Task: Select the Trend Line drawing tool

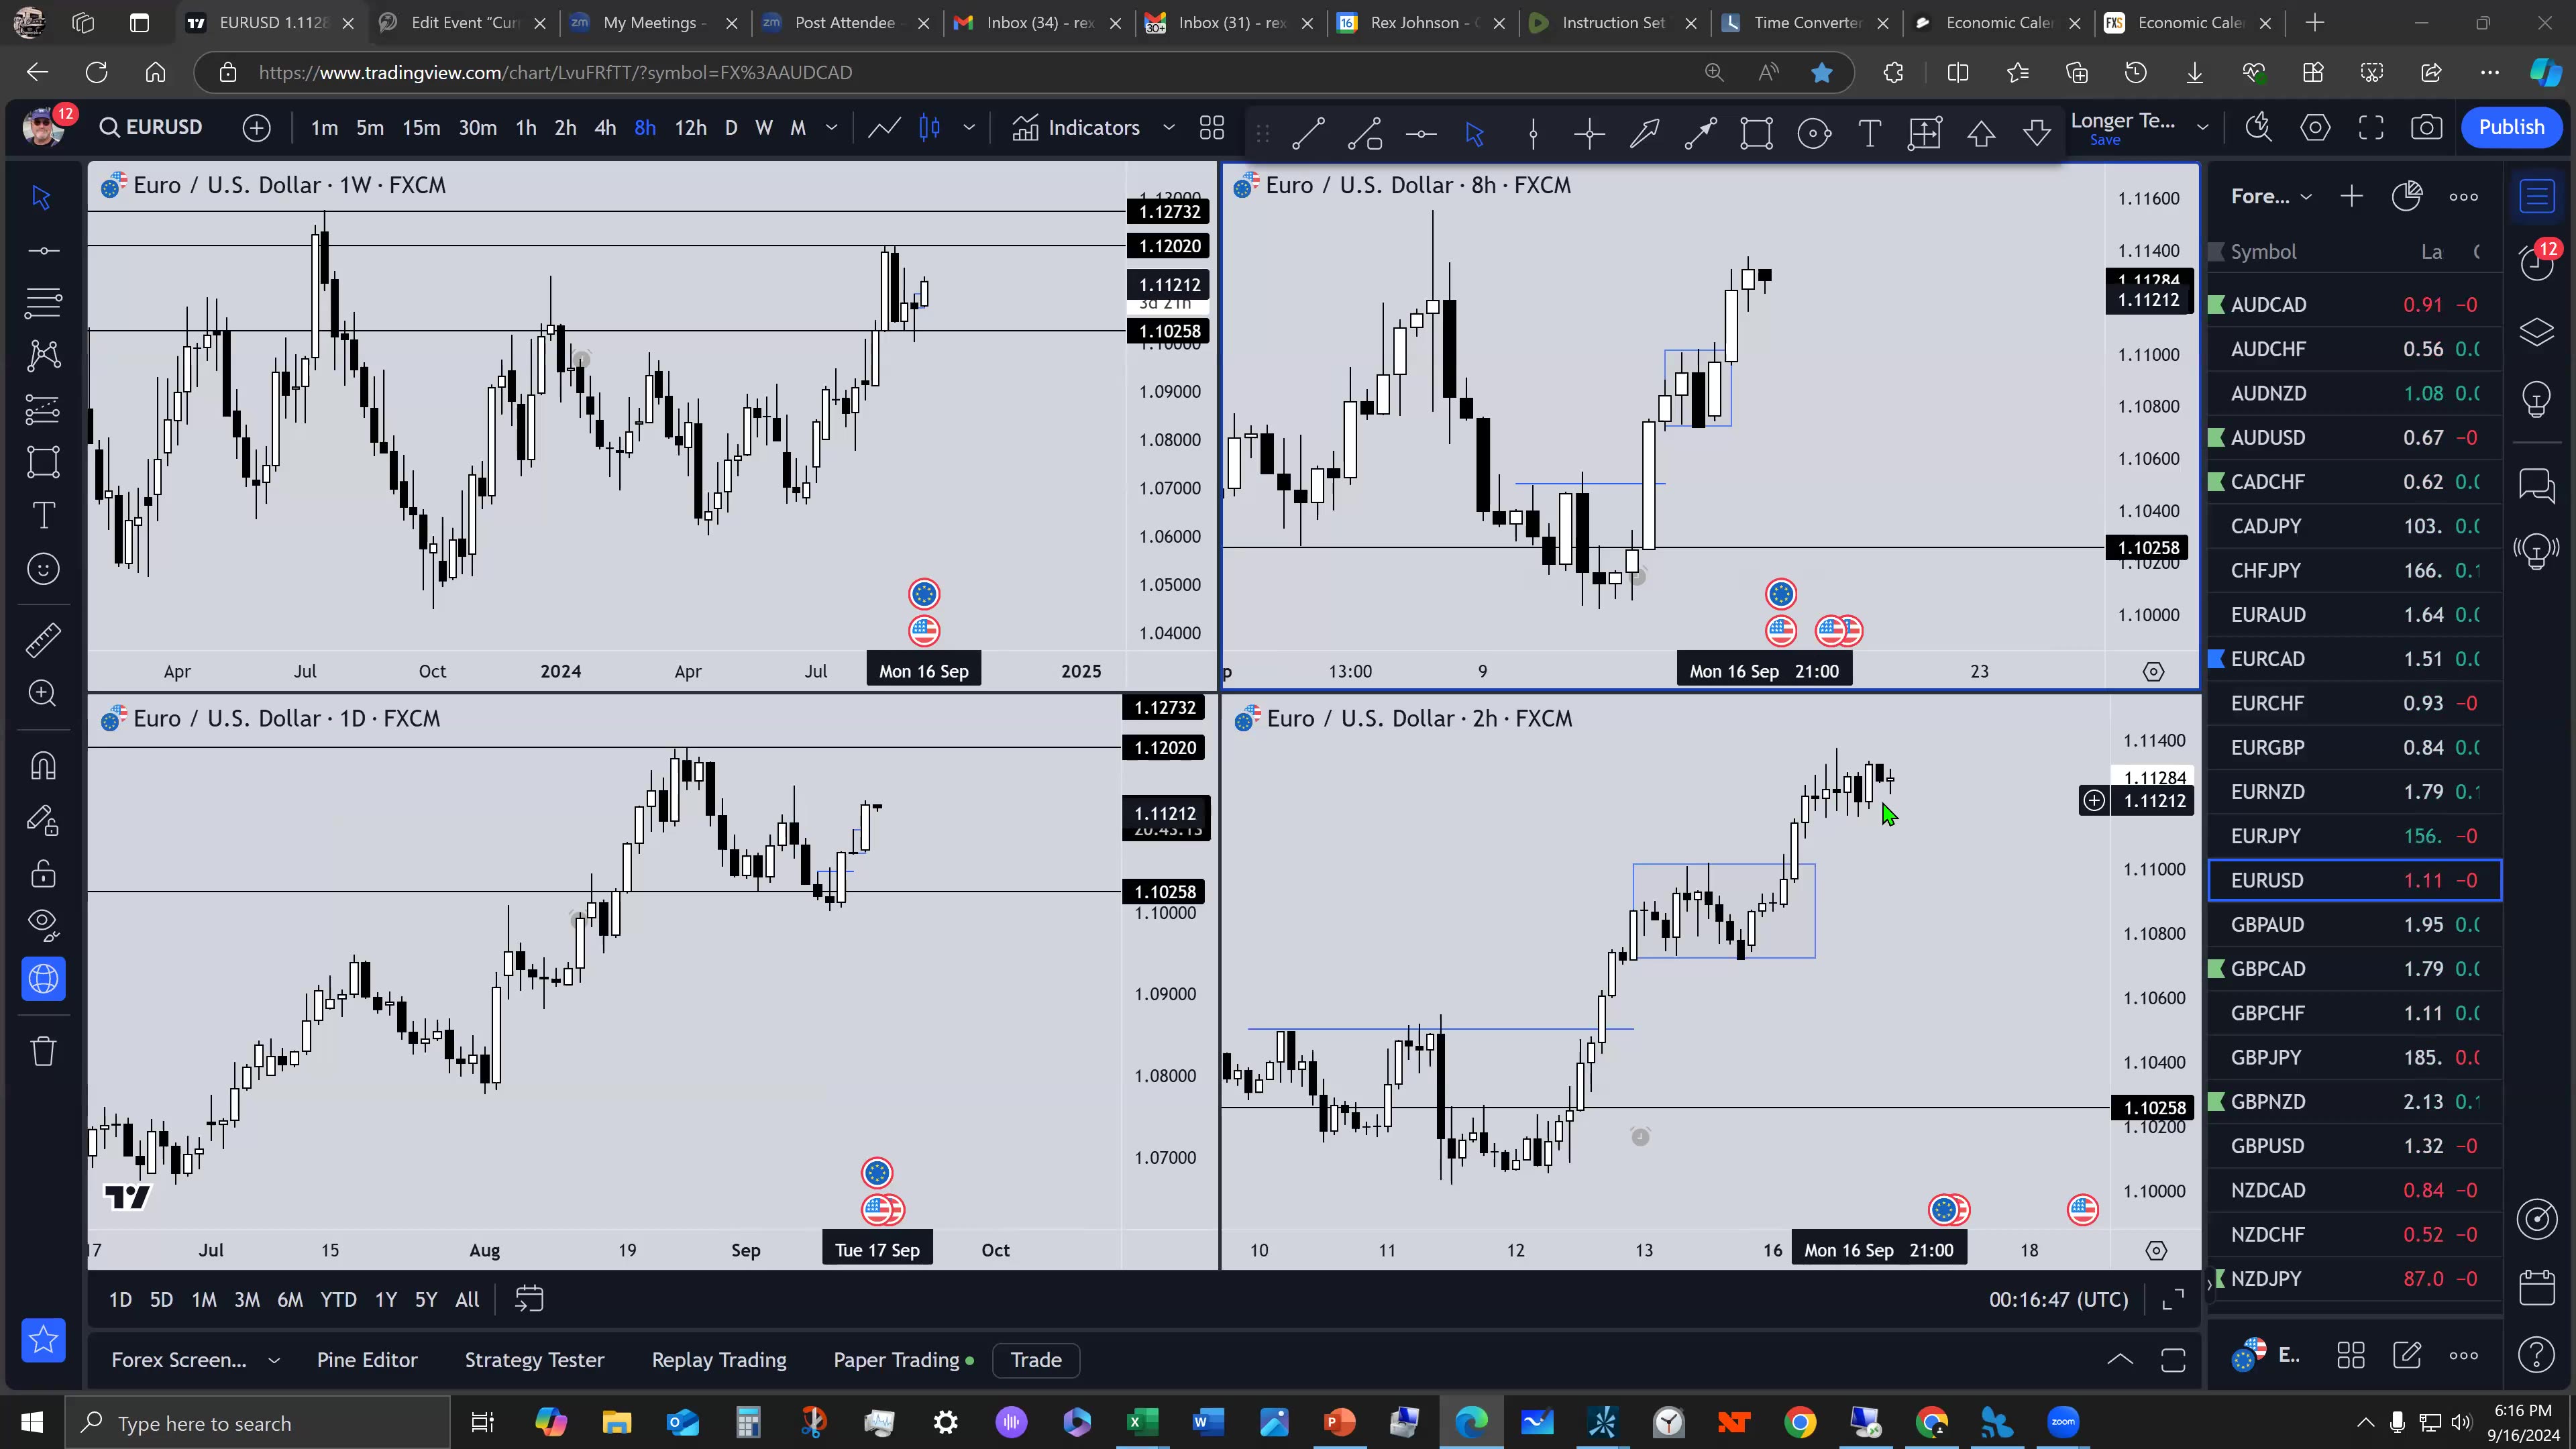Action: point(1308,133)
